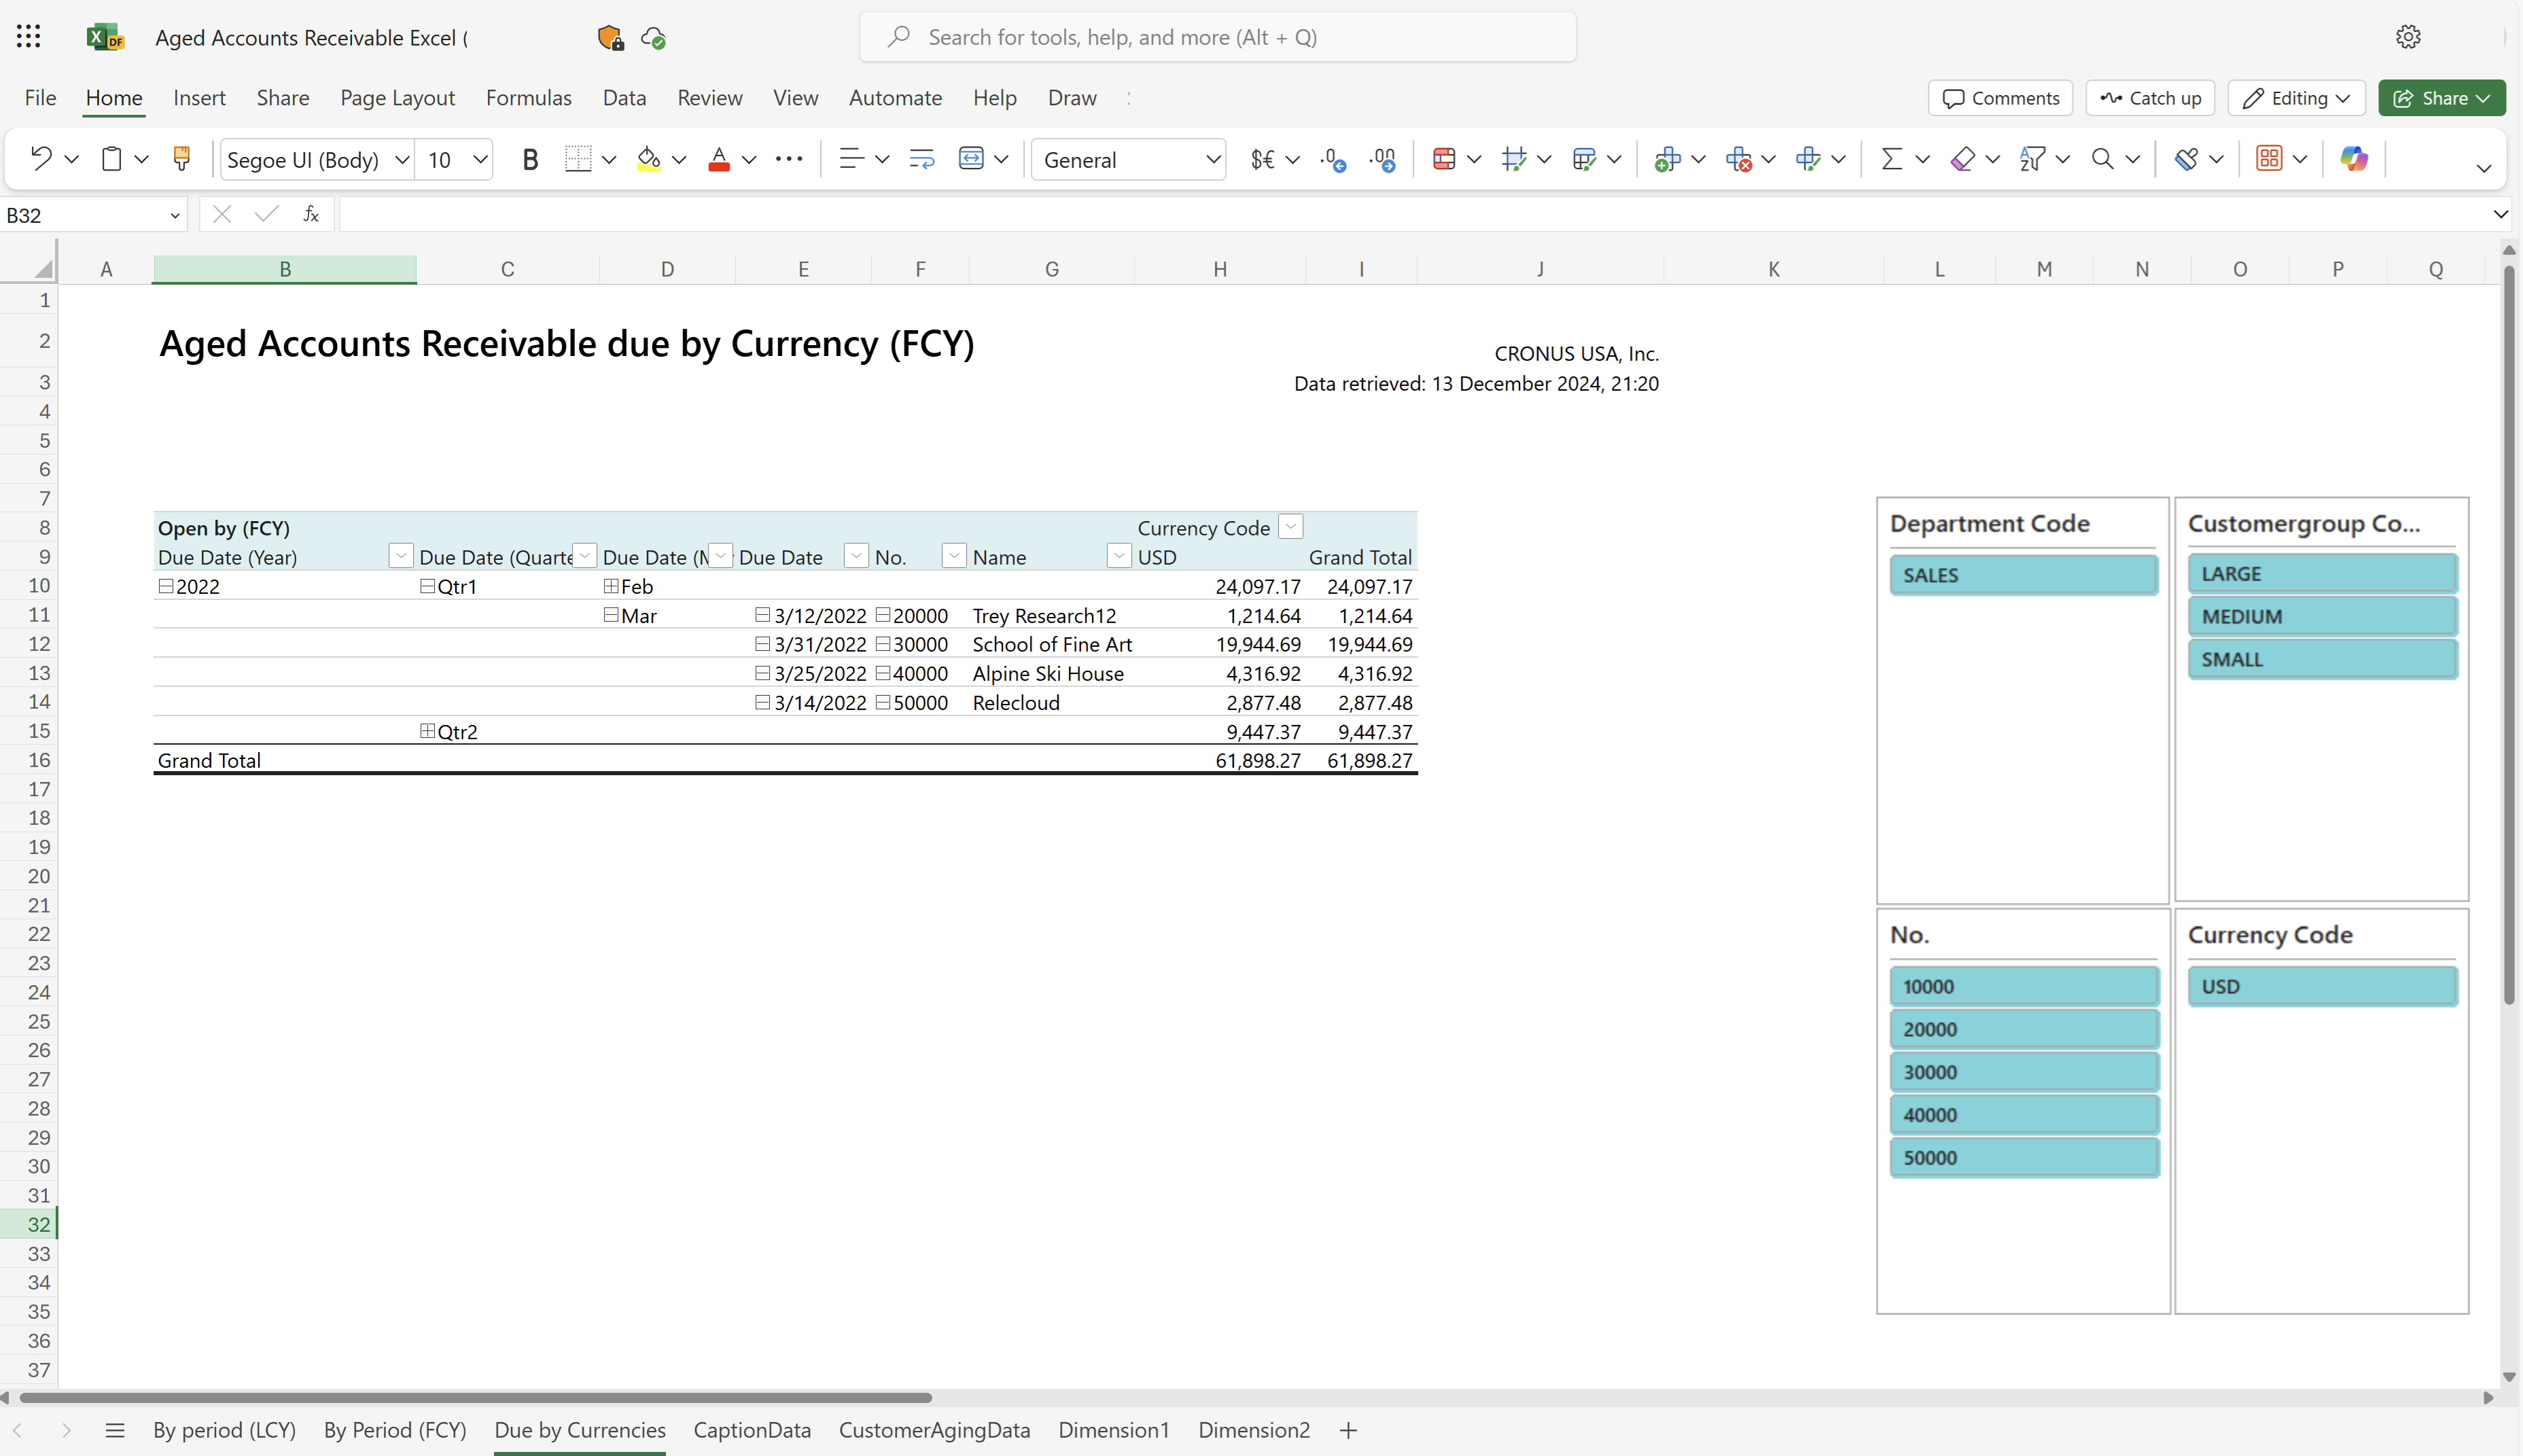This screenshot has width=2523, height=1456.
Task: Select MEDIUM in customergroup filter
Action: click(x=2318, y=616)
